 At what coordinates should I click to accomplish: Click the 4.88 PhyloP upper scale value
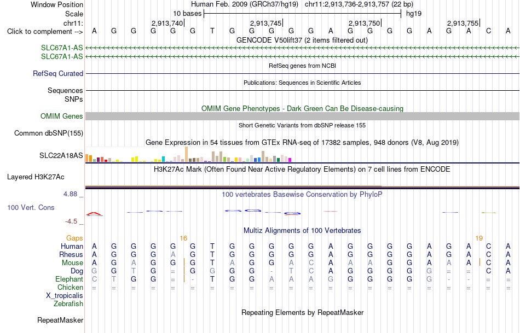70,194
